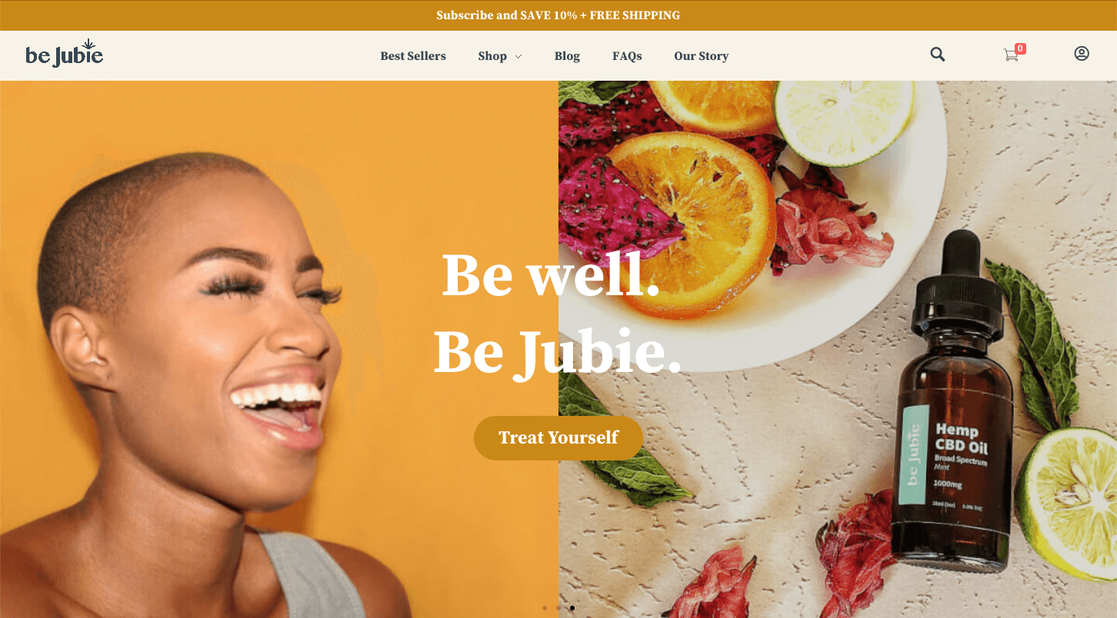Open the Shop menu item

click(x=492, y=56)
